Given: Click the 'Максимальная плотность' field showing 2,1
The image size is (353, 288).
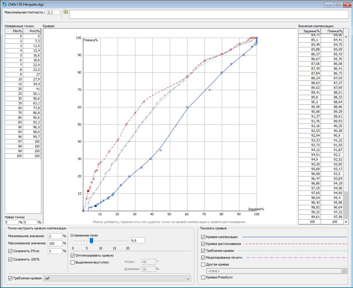Looking at the screenshot, I should (x=54, y=12).
